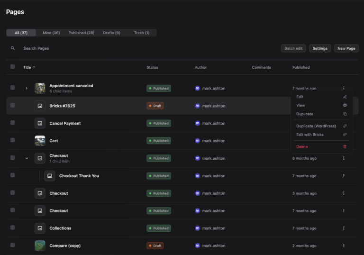Open the Settings button
The width and height of the screenshot is (364, 255).
point(320,48)
